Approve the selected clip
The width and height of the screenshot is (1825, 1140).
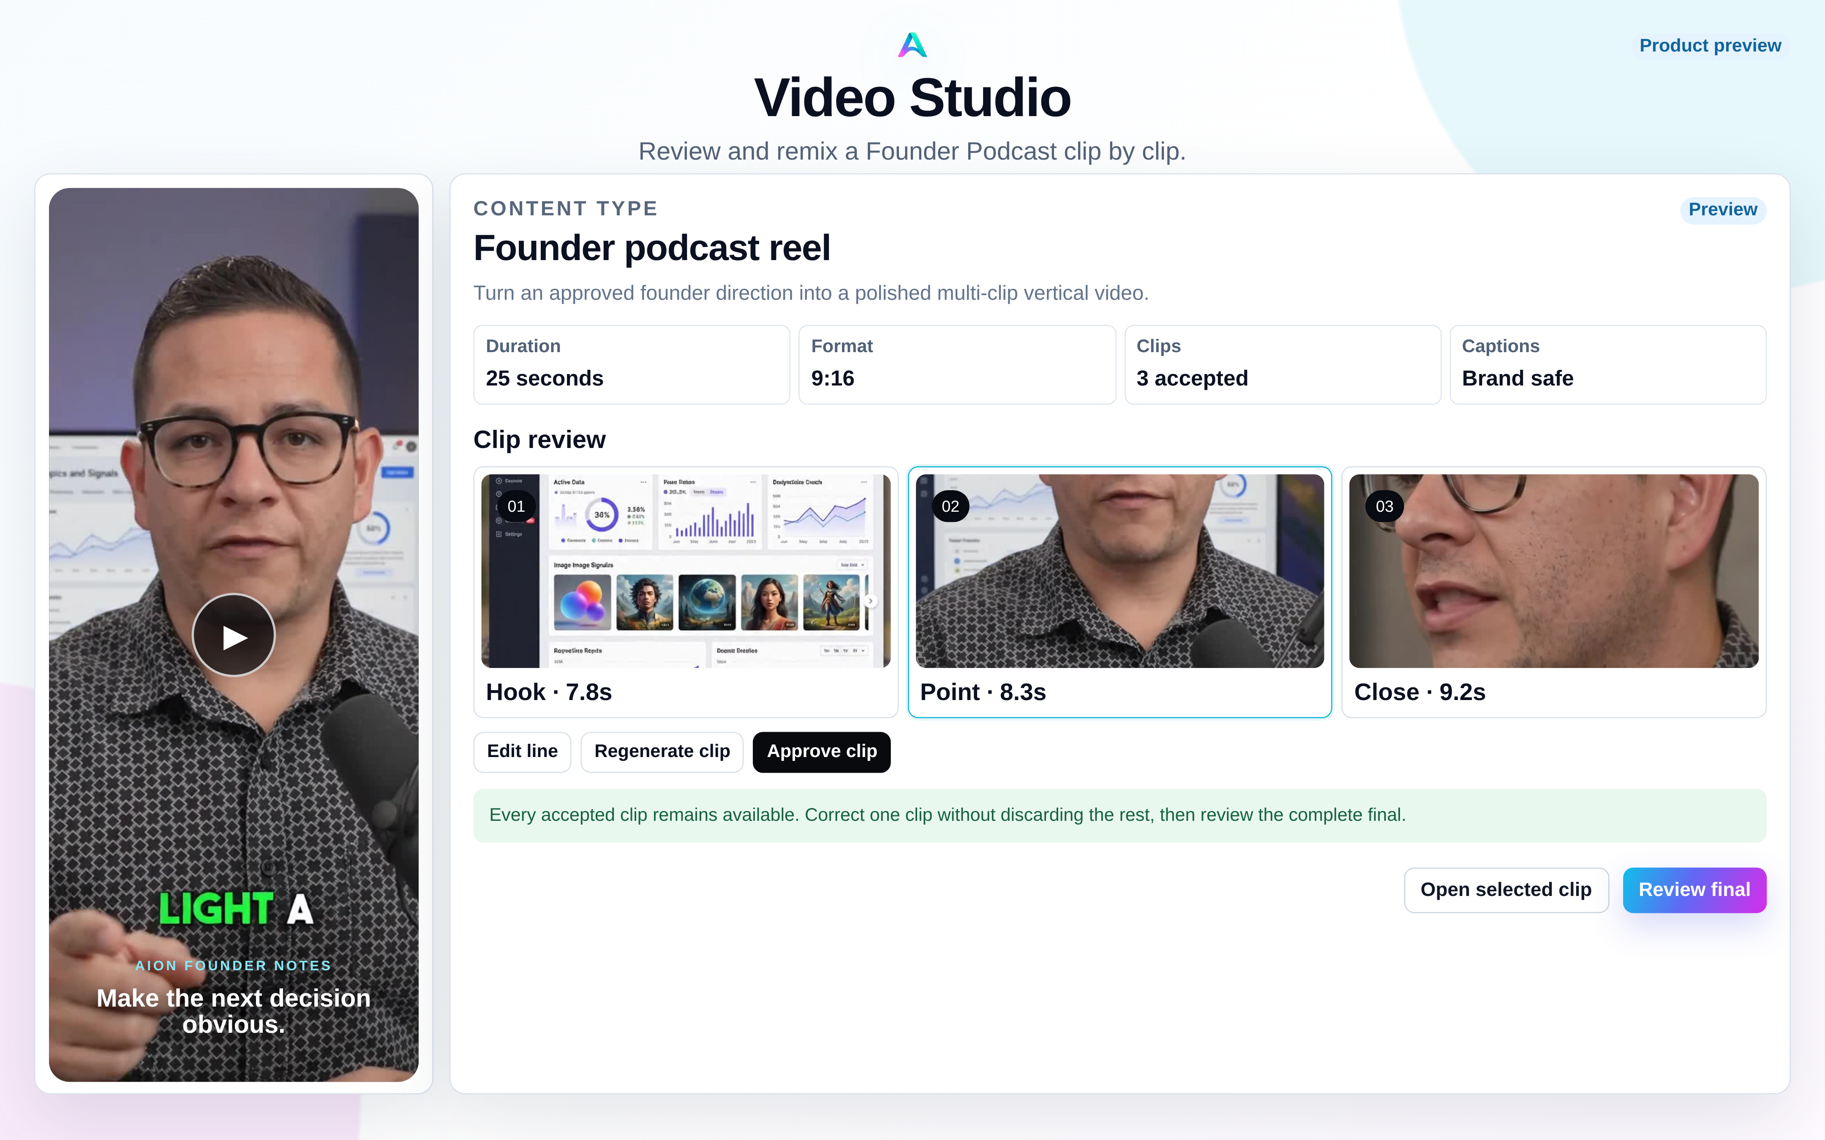coord(821,752)
